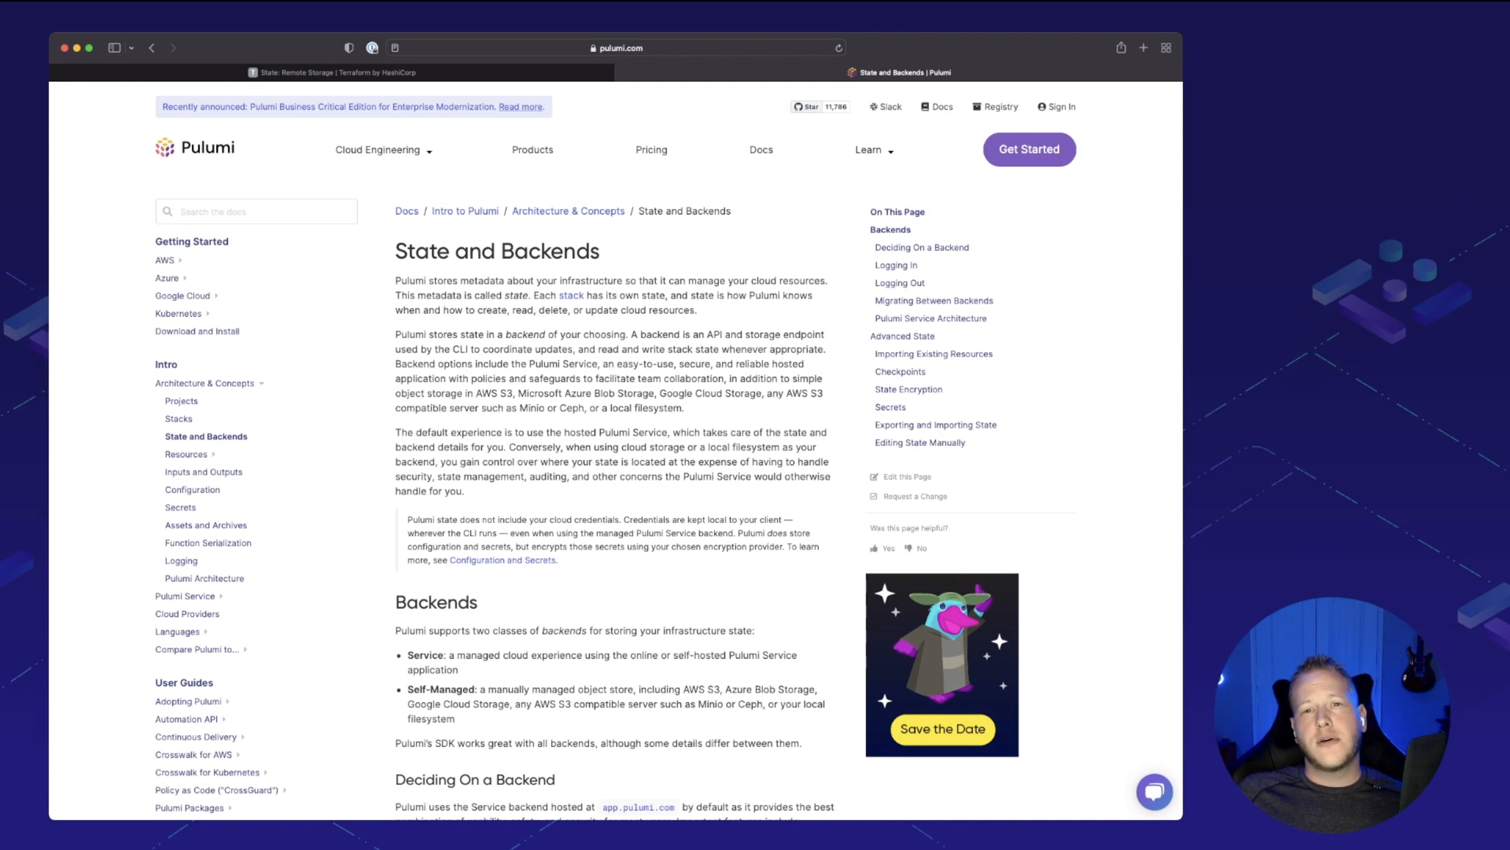Click the GitHub Star button

click(x=806, y=107)
